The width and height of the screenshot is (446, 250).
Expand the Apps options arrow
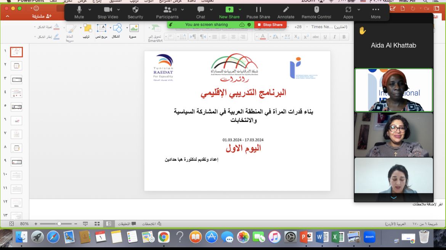tap(359, 10)
